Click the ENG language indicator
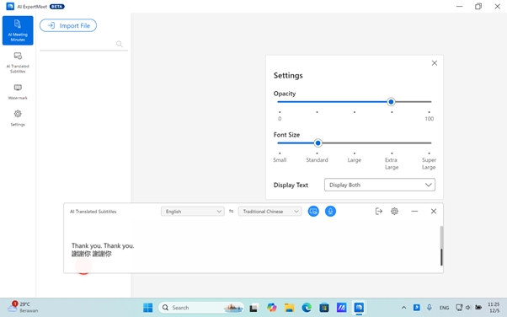Image resolution: width=507 pixels, height=317 pixels. coord(444,308)
